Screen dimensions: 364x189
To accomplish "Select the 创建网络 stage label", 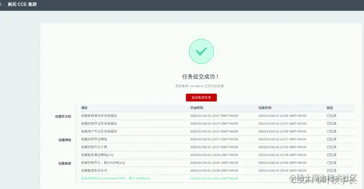I will point(65,140).
